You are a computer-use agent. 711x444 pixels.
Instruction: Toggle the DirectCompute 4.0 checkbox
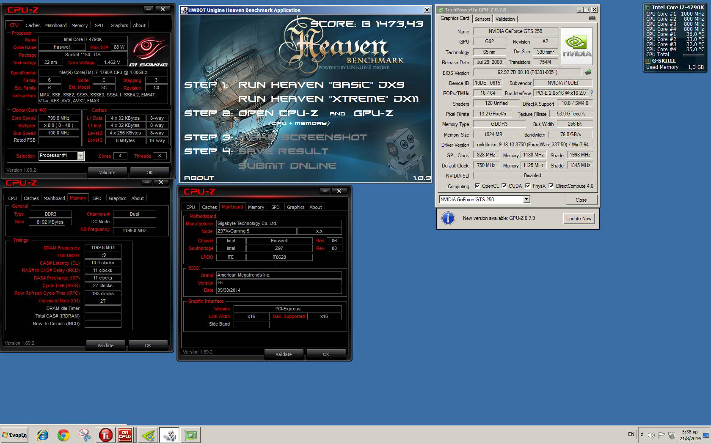551,186
